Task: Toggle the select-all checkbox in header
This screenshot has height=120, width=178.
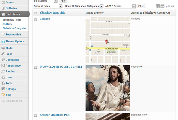Action: point(36,13)
